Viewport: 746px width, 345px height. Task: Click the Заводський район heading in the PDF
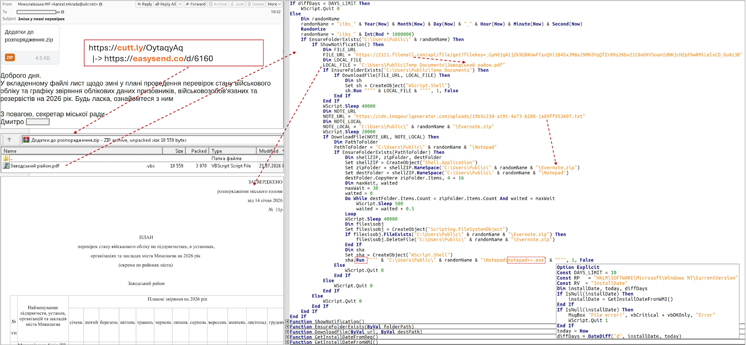pyautogui.click(x=146, y=283)
